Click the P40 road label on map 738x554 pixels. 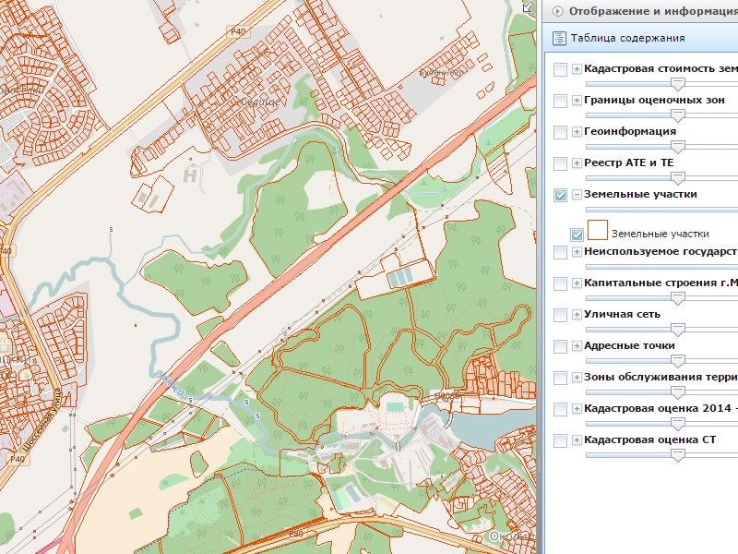pos(239,31)
